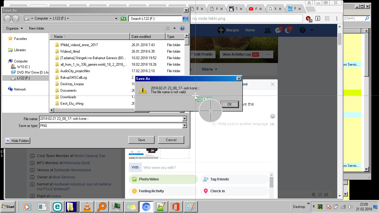379x213 pixels.
Task: Click Facebook friend requests icon
Action: point(268,30)
